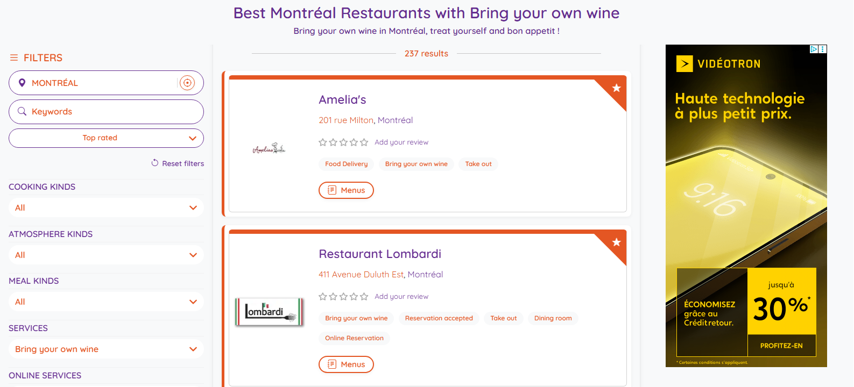Expand the Cooking Kinds dropdown
The height and width of the screenshot is (387, 854).
pyautogui.click(x=106, y=208)
